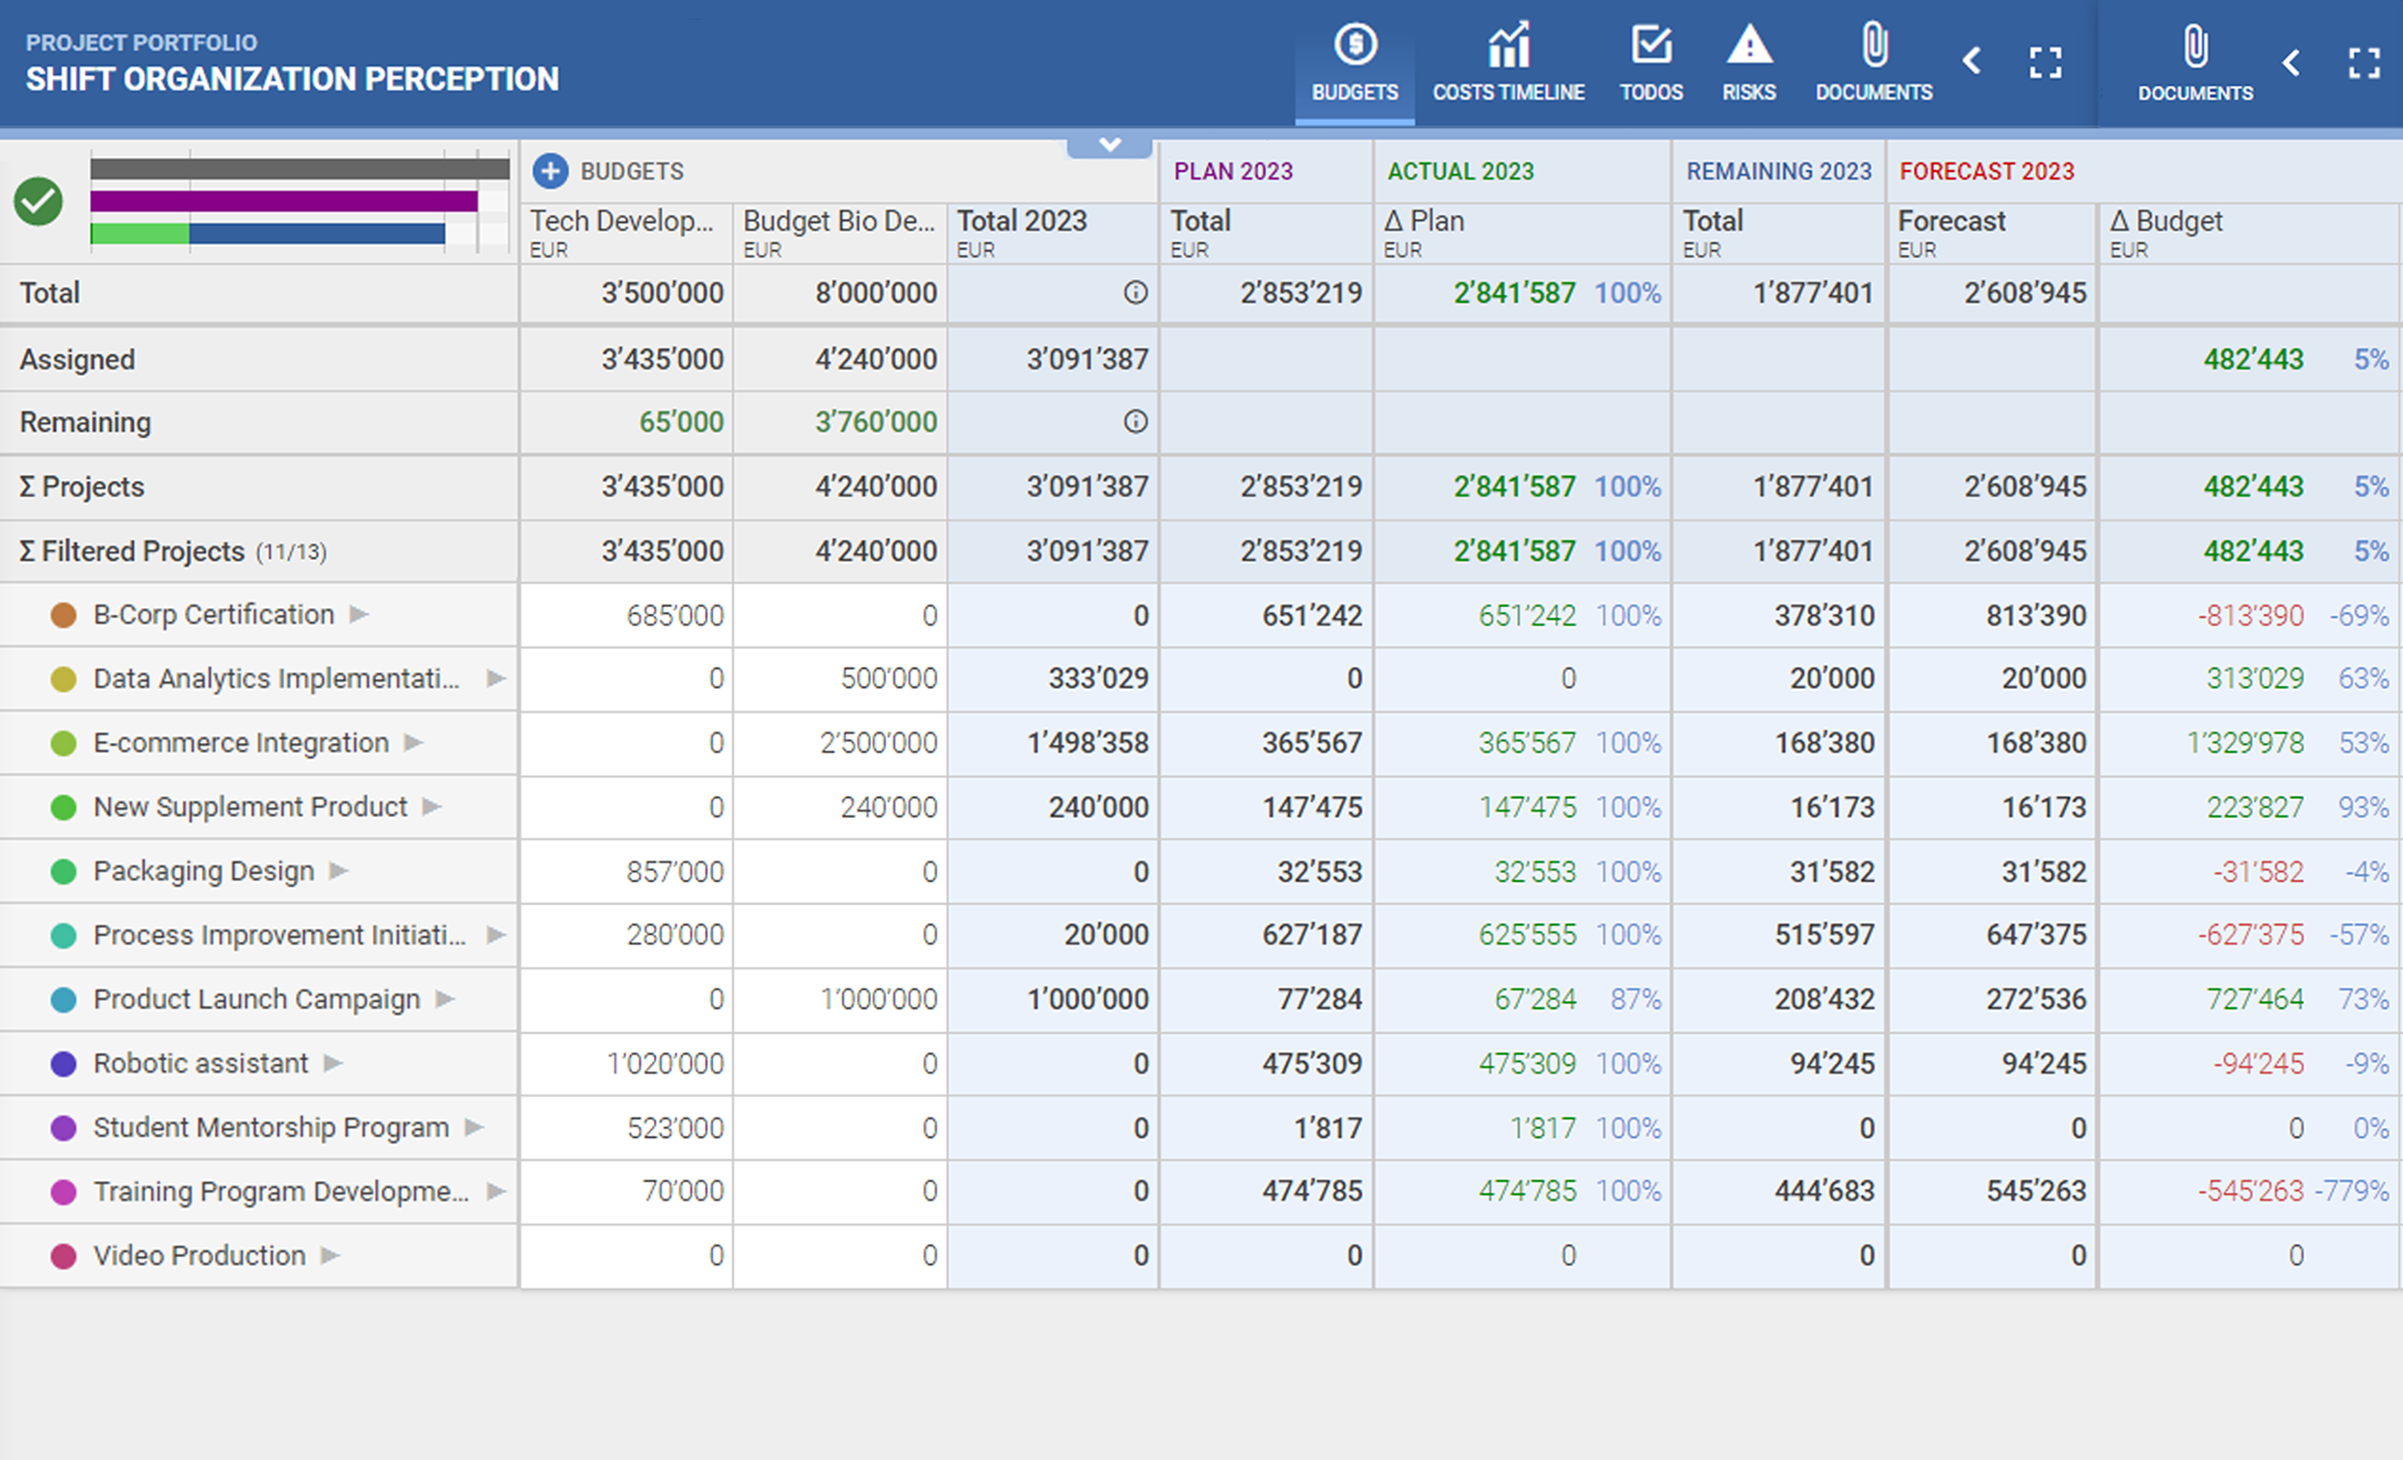The width and height of the screenshot is (2403, 1460).
Task: Click the SHIFT ORGANIZATION PERCEPTION title
Action: point(292,79)
